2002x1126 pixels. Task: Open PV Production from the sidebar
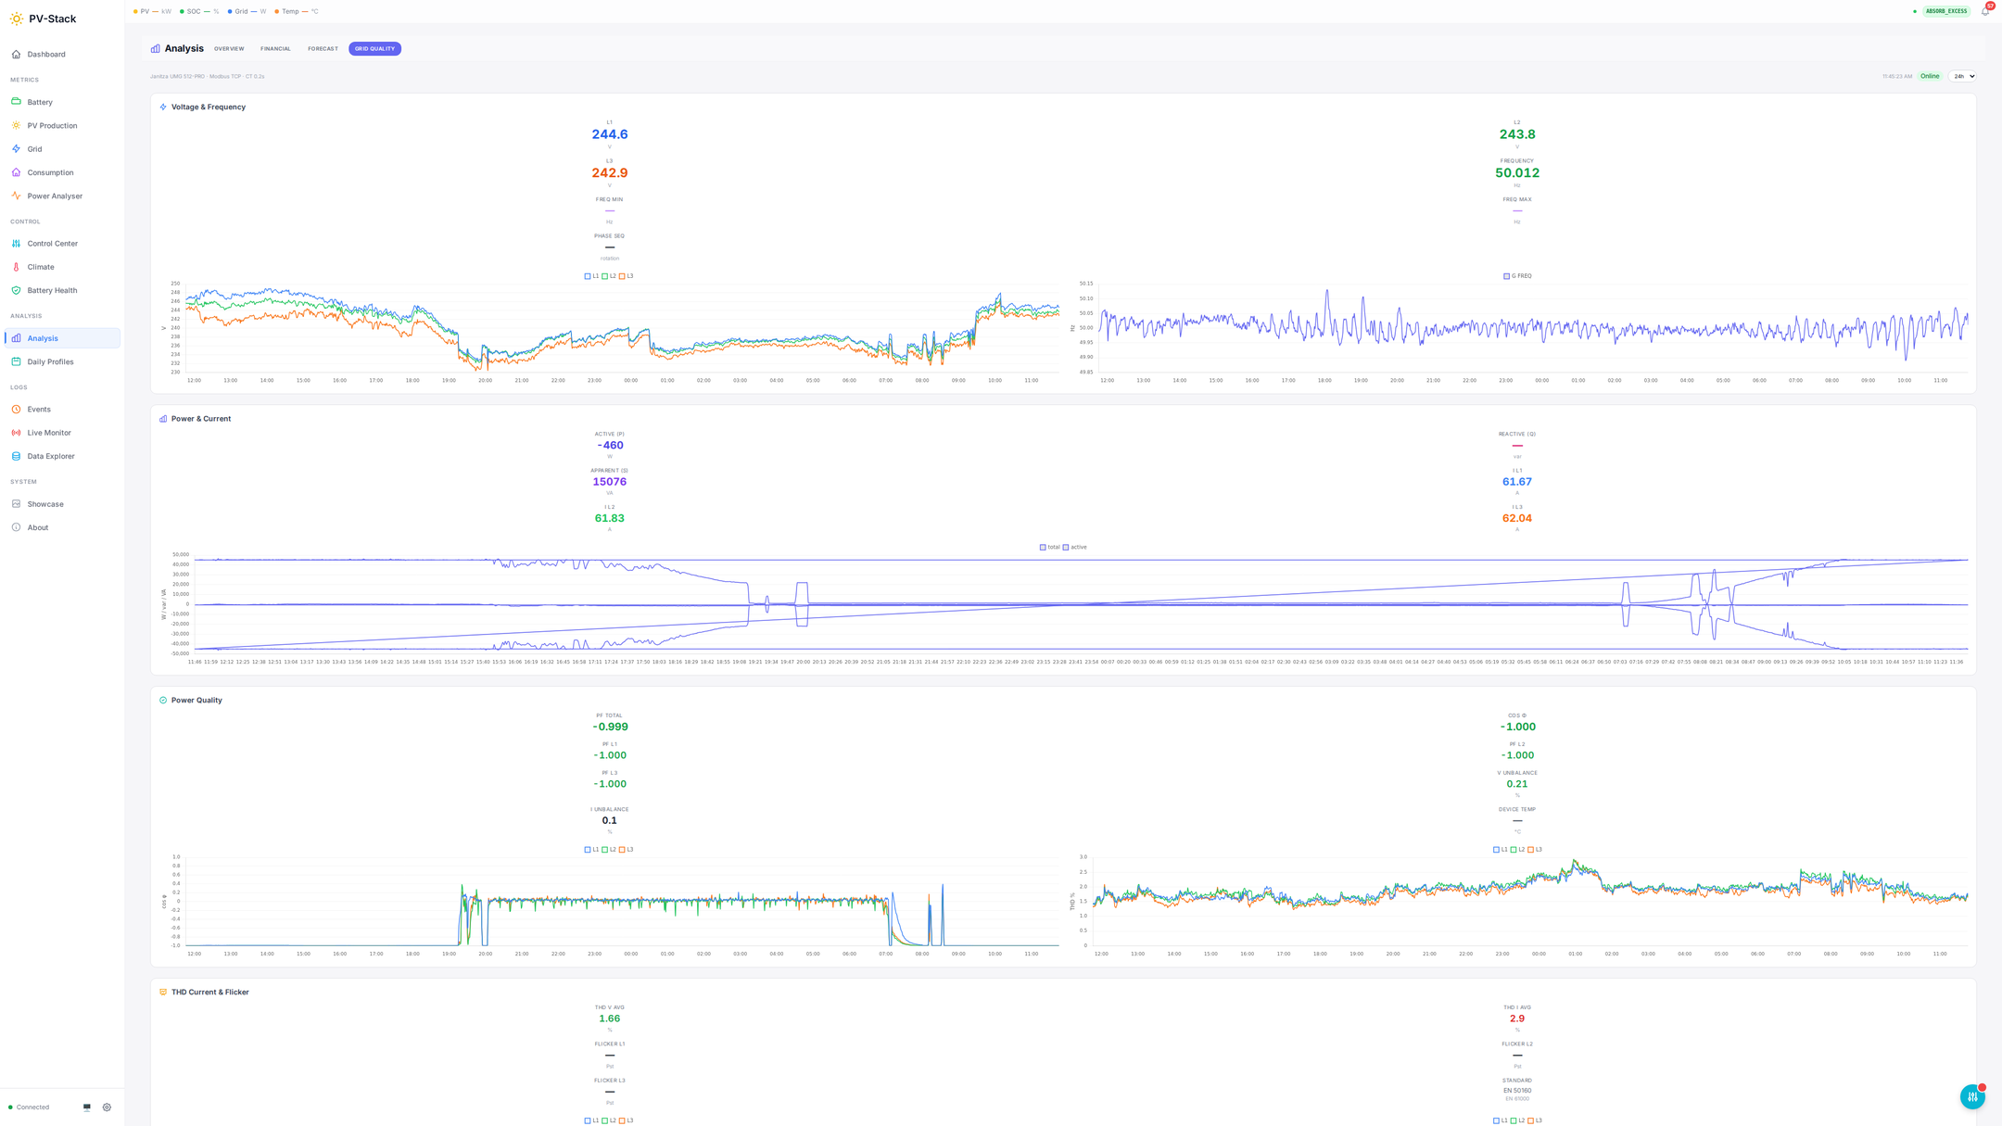pos(52,125)
